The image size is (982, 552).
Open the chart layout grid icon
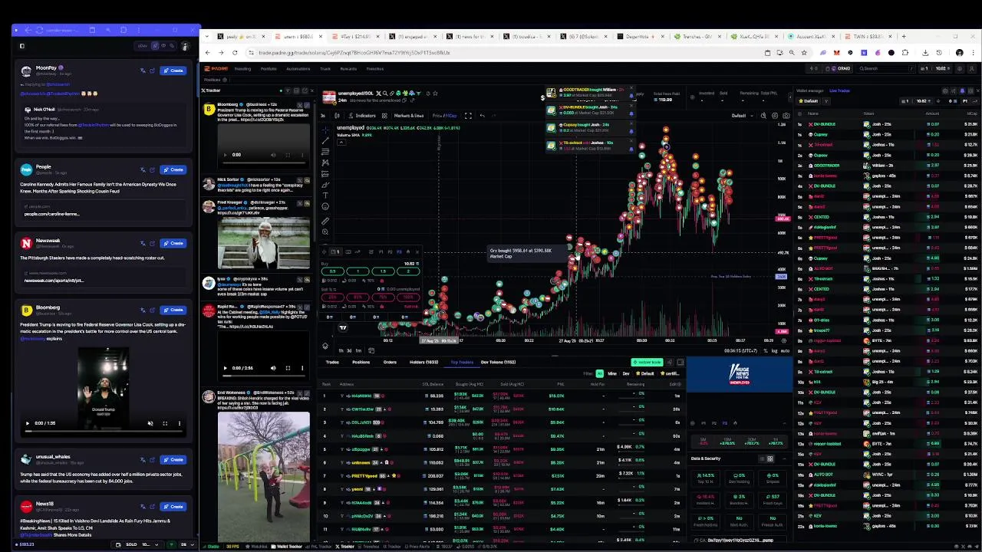pos(384,116)
